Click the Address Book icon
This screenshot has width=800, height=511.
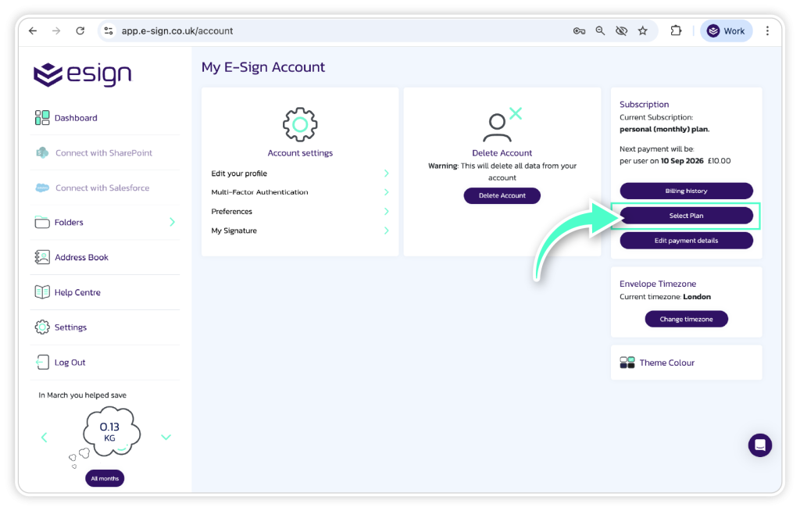pos(42,257)
